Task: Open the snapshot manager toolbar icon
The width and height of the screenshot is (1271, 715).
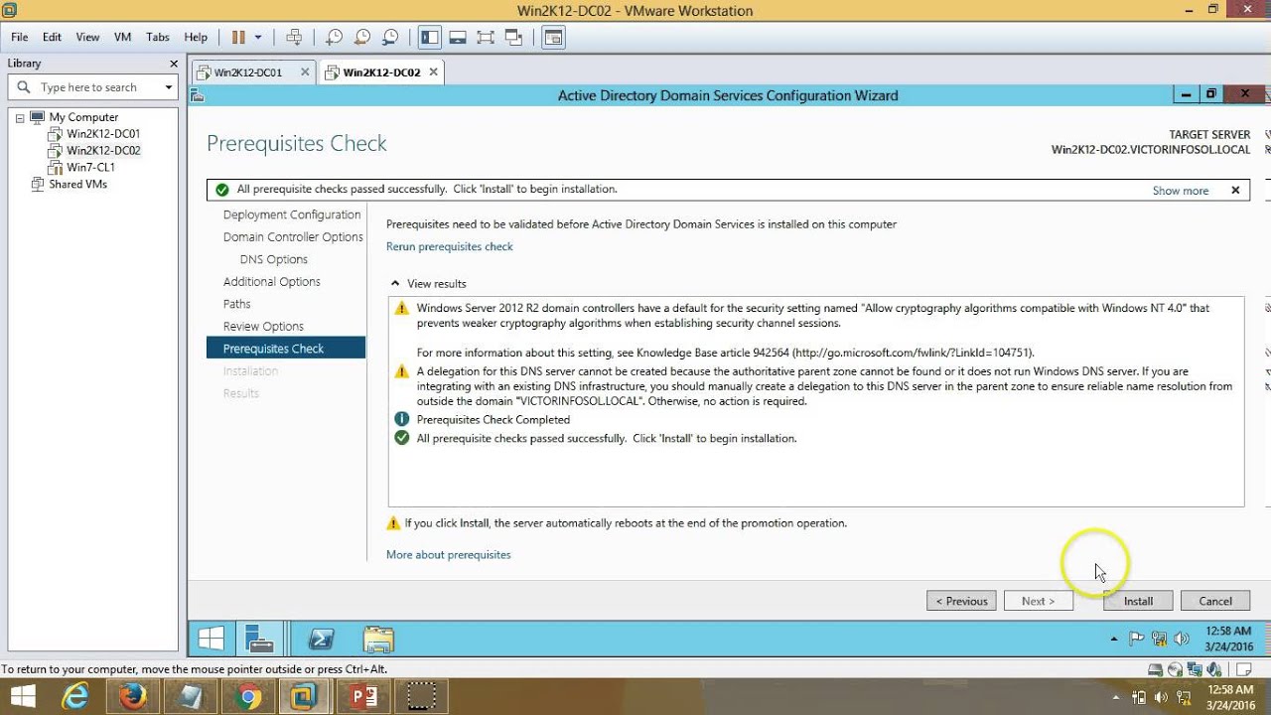Action: click(x=390, y=37)
